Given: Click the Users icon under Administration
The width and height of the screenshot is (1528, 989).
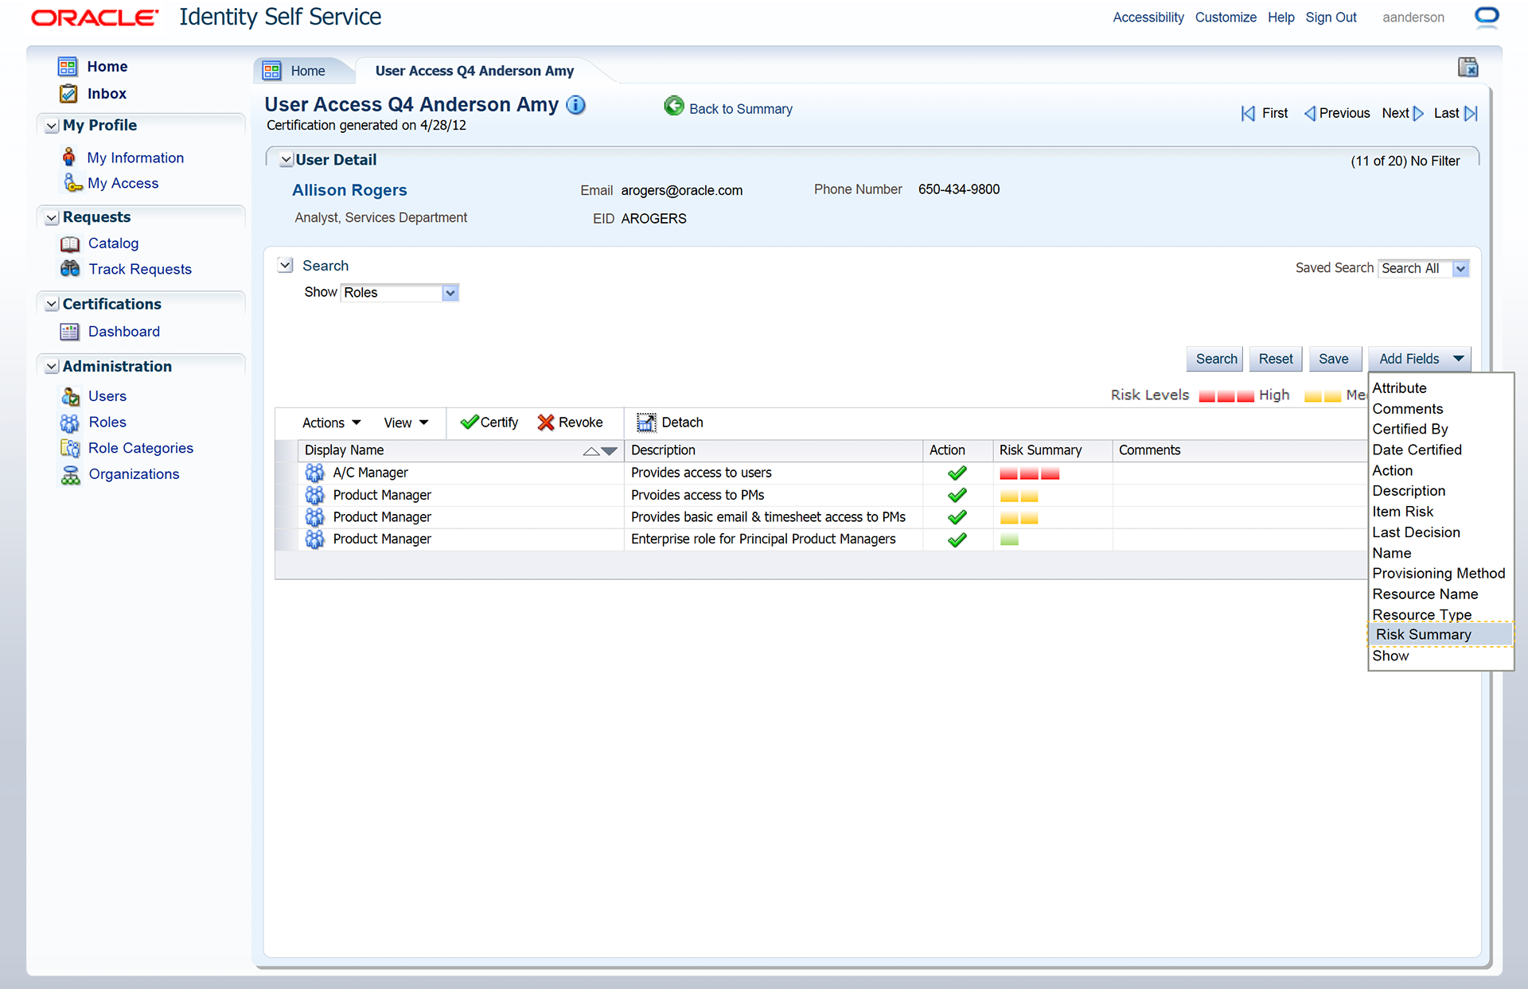Looking at the screenshot, I should tap(70, 395).
